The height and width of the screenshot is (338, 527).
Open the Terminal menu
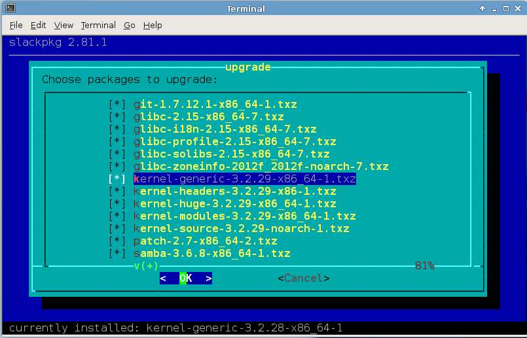pyautogui.click(x=98, y=25)
